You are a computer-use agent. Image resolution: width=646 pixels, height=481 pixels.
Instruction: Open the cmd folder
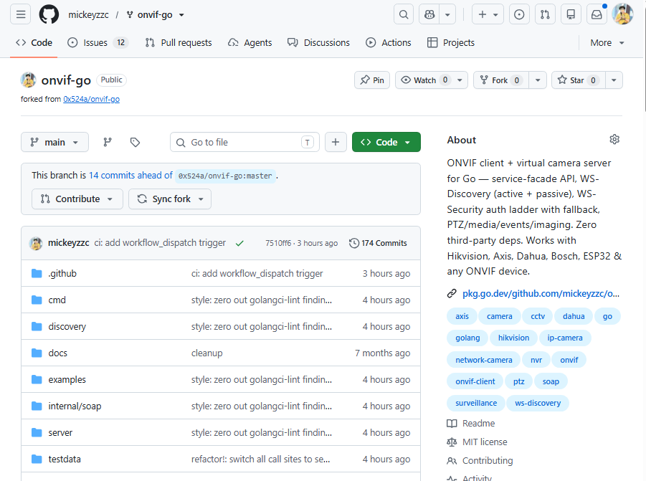point(57,300)
